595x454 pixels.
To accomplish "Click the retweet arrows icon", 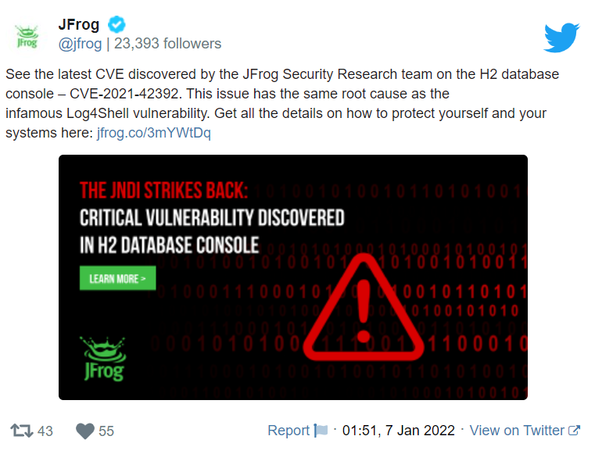I will point(21,431).
